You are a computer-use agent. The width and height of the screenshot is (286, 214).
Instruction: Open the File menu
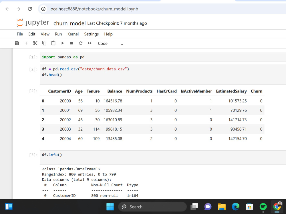pos(20,34)
